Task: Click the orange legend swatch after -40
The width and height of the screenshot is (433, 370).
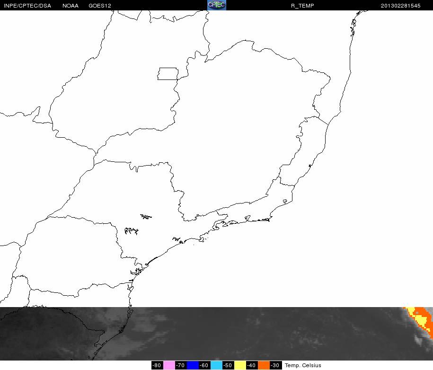Action: tap(264, 365)
